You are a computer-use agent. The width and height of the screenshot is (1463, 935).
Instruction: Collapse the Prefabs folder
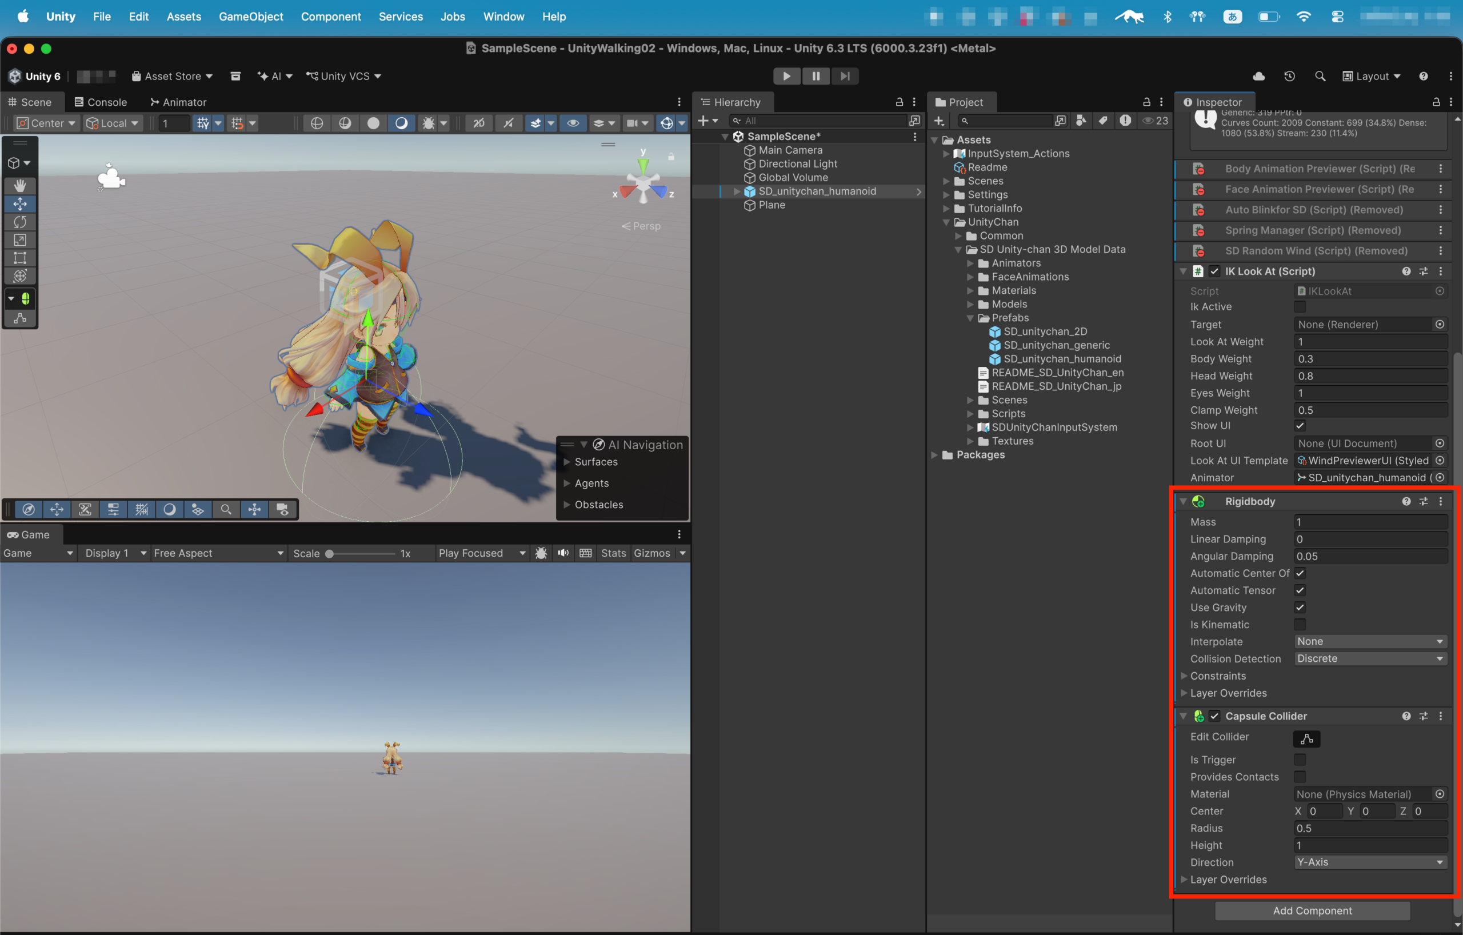(970, 318)
